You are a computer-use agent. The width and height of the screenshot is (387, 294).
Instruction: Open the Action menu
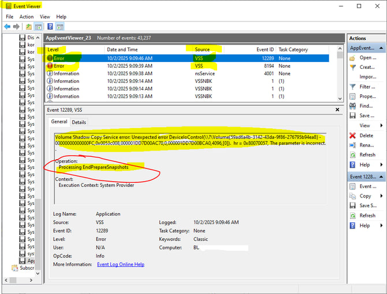pyautogui.click(x=27, y=17)
